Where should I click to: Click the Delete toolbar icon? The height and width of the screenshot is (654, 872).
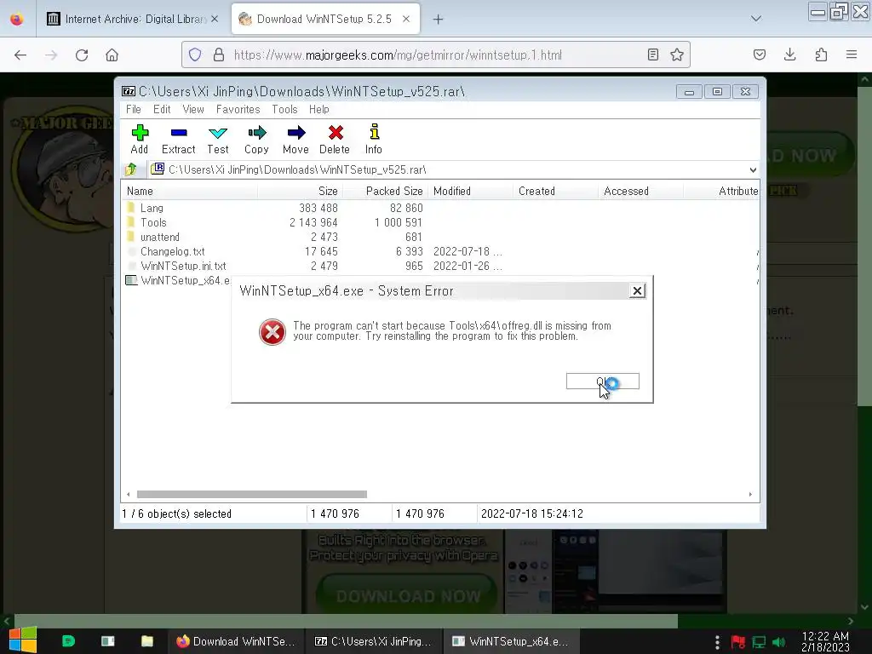[x=335, y=139]
